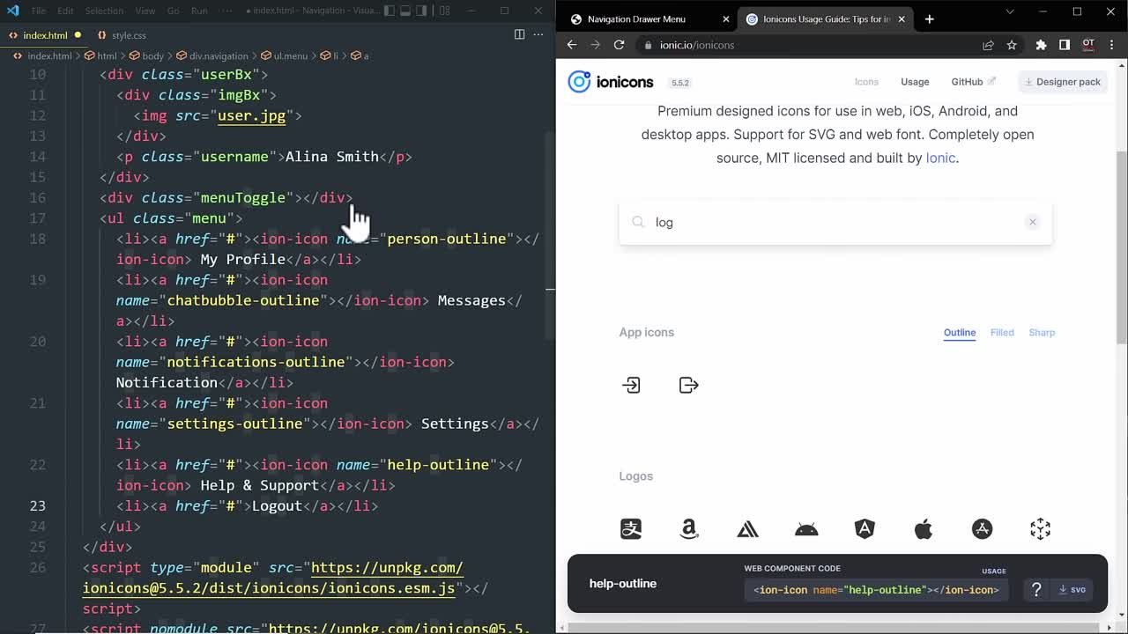Click the browser back arrow

coord(572,45)
